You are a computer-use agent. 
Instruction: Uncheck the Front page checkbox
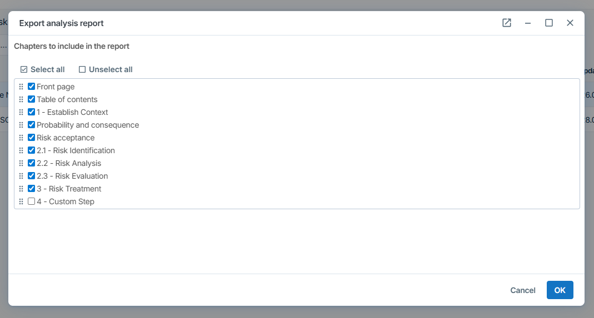(x=32, y=87)
